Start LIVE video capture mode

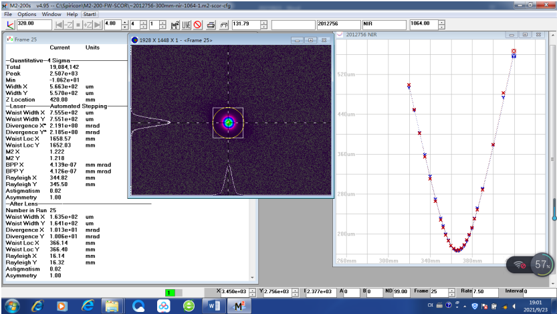click(187, 25)
